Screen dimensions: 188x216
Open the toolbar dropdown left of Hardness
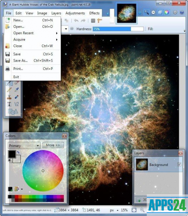[x=66, y=29]
